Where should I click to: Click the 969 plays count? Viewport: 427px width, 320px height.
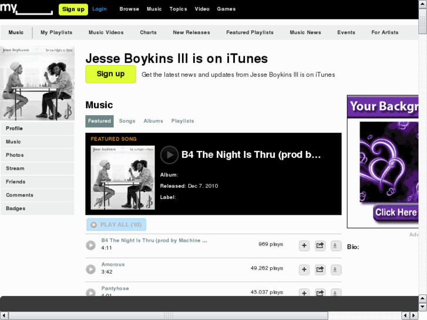point(271,244)
